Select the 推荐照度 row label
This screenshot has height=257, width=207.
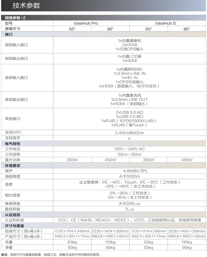[12, 204]
